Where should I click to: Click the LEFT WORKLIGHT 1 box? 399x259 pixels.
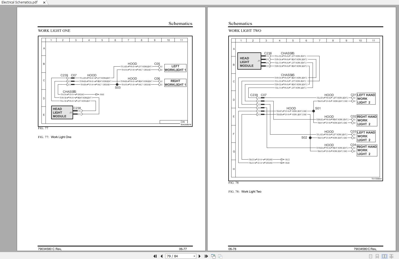click(175, 68)
